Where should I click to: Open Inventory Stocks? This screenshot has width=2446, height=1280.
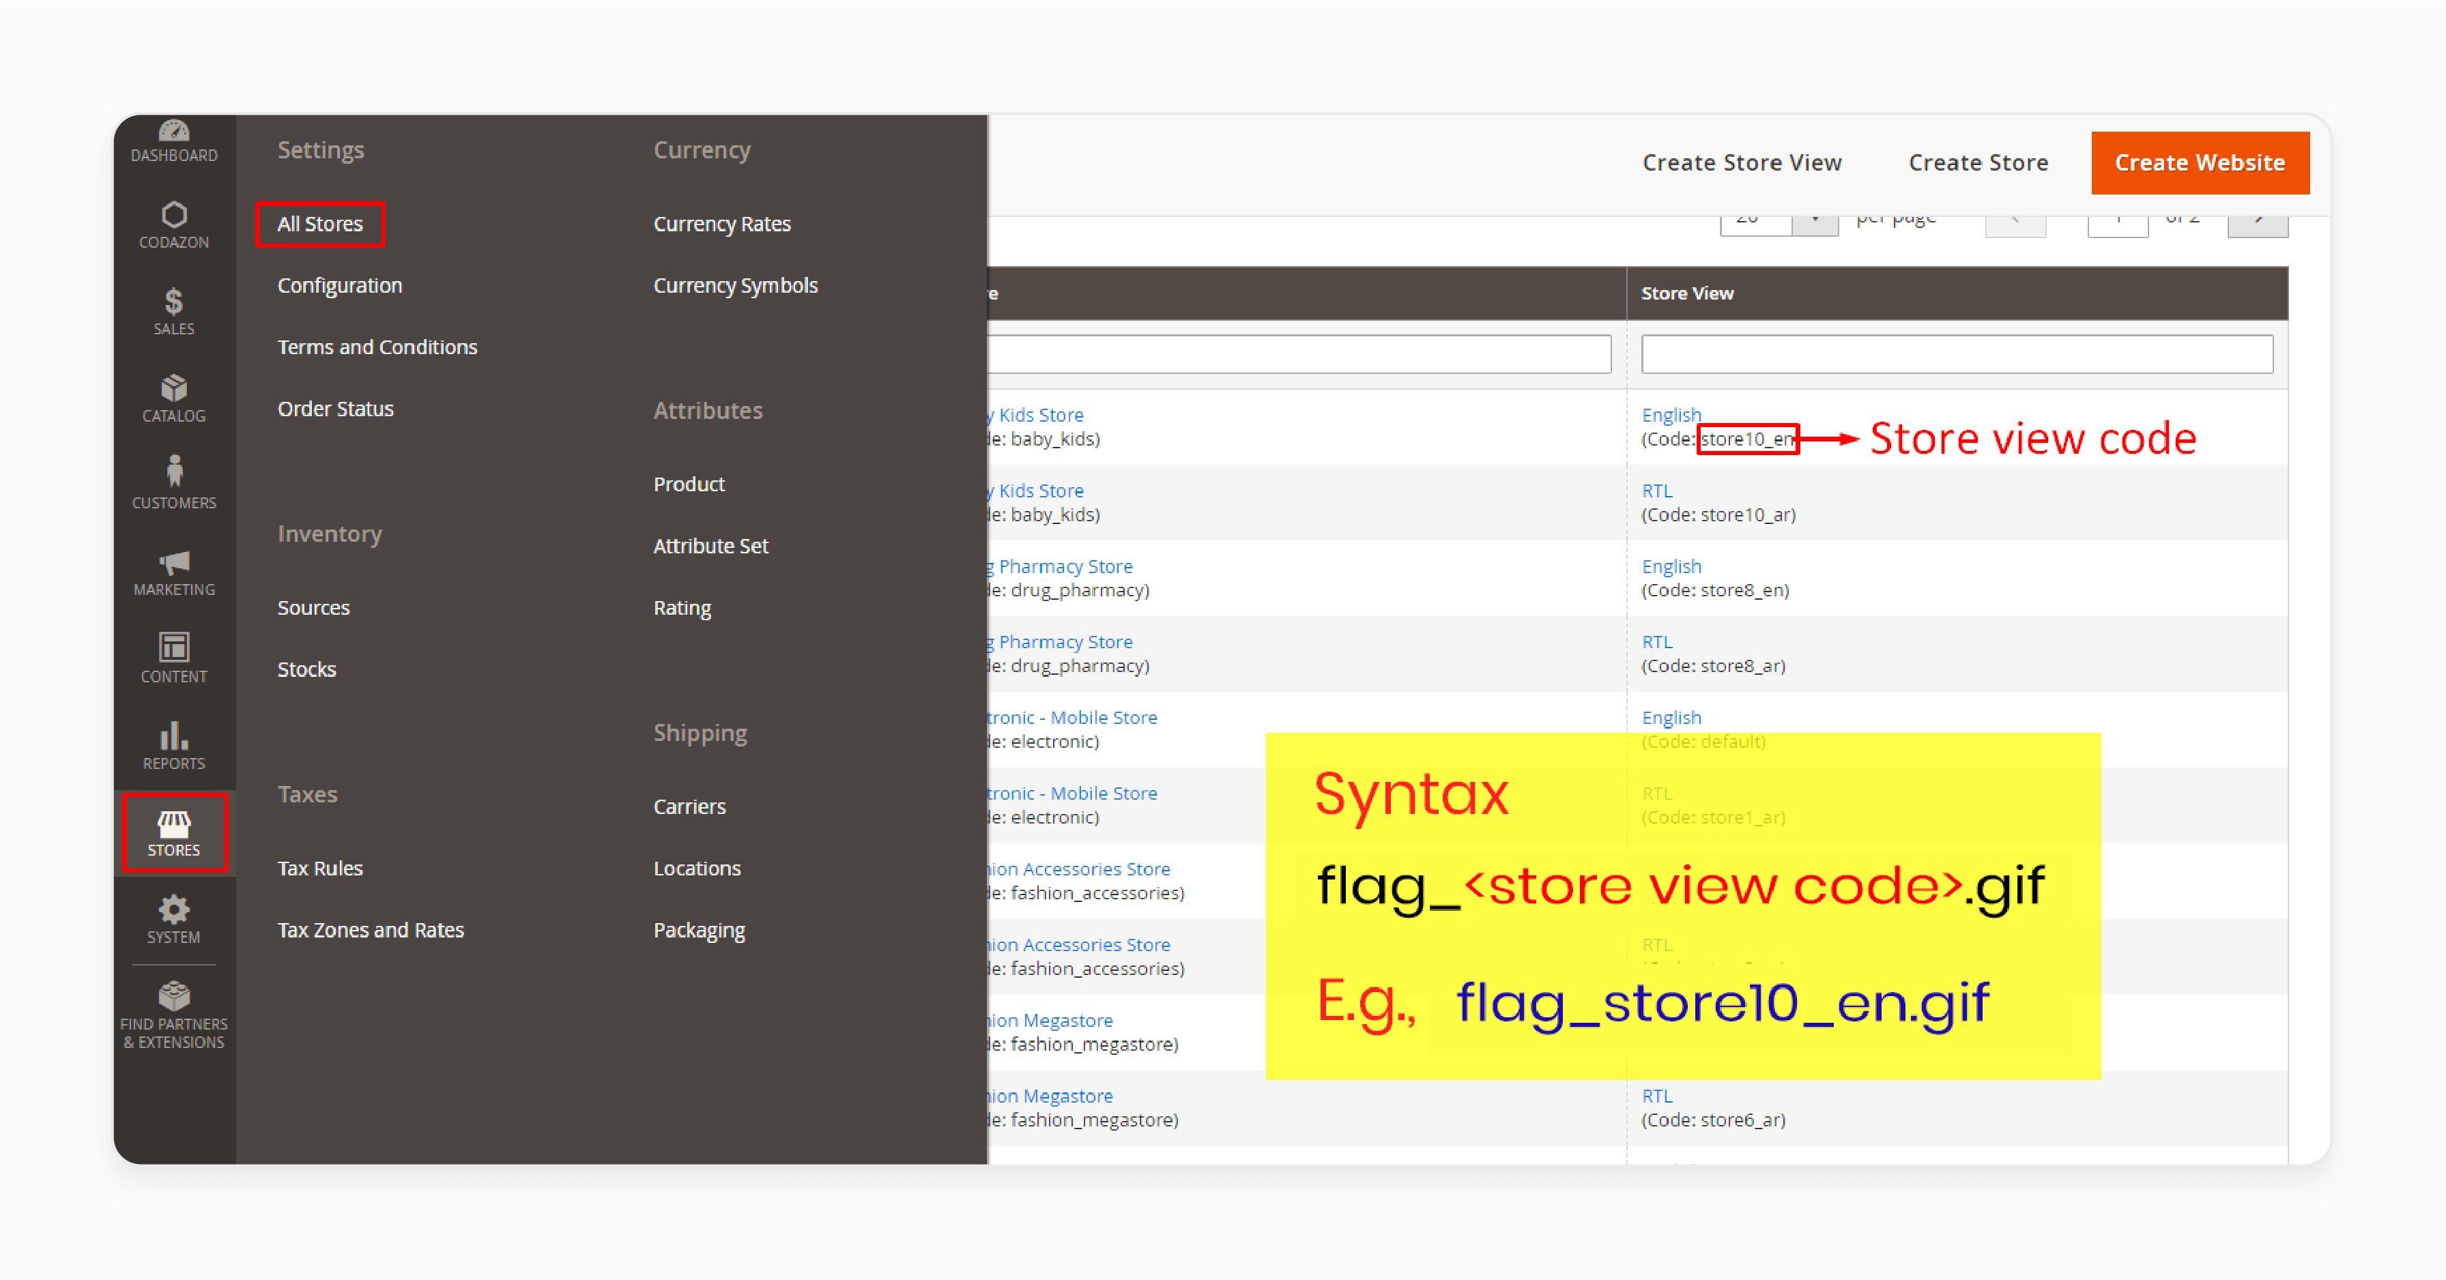point(306,669)
